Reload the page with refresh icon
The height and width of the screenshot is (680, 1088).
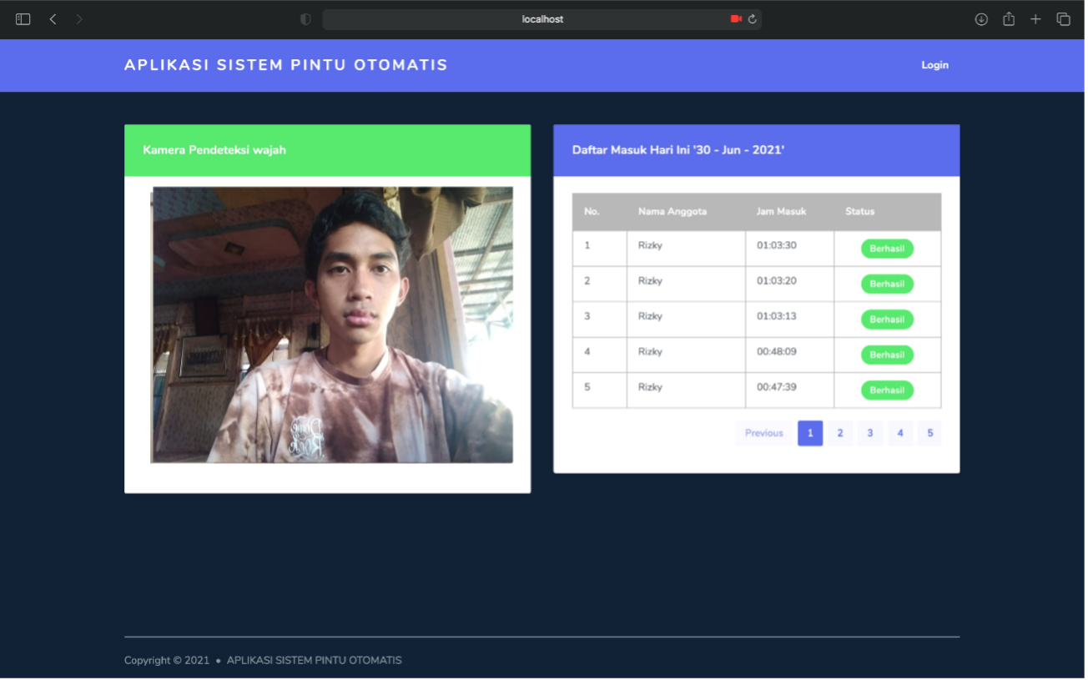pos(752,19)
